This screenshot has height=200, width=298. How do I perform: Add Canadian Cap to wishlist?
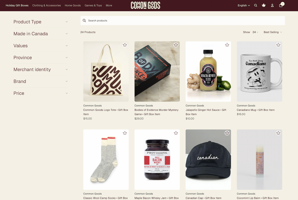tap(227, 133)
